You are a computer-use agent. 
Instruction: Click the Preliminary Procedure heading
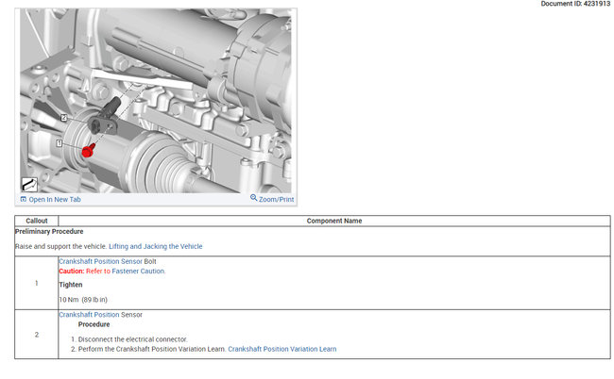pyautogui.click(x=49, y=232)
